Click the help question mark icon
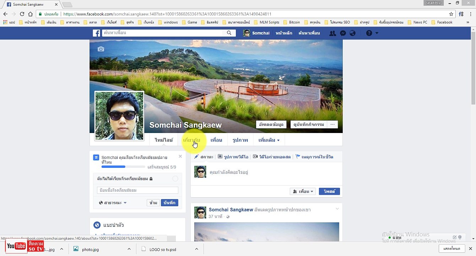 pyautogui.click(x=369, y=33)
